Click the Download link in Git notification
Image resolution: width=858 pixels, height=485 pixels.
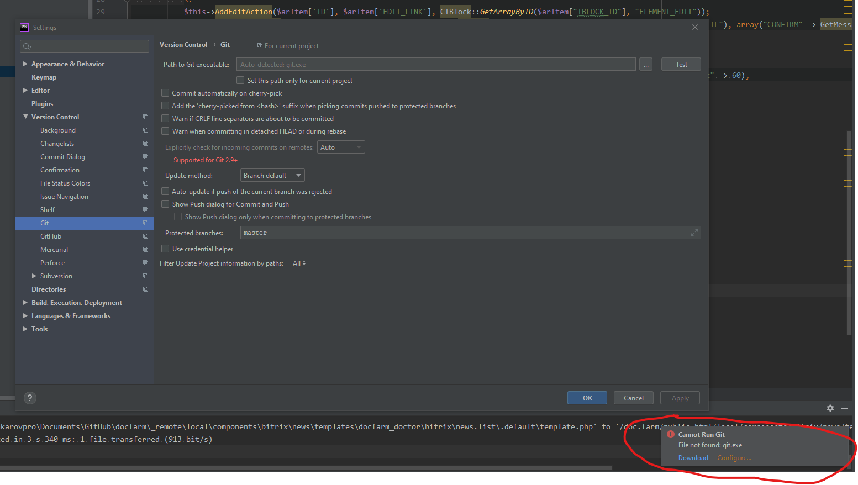click(x=693, y=458)
